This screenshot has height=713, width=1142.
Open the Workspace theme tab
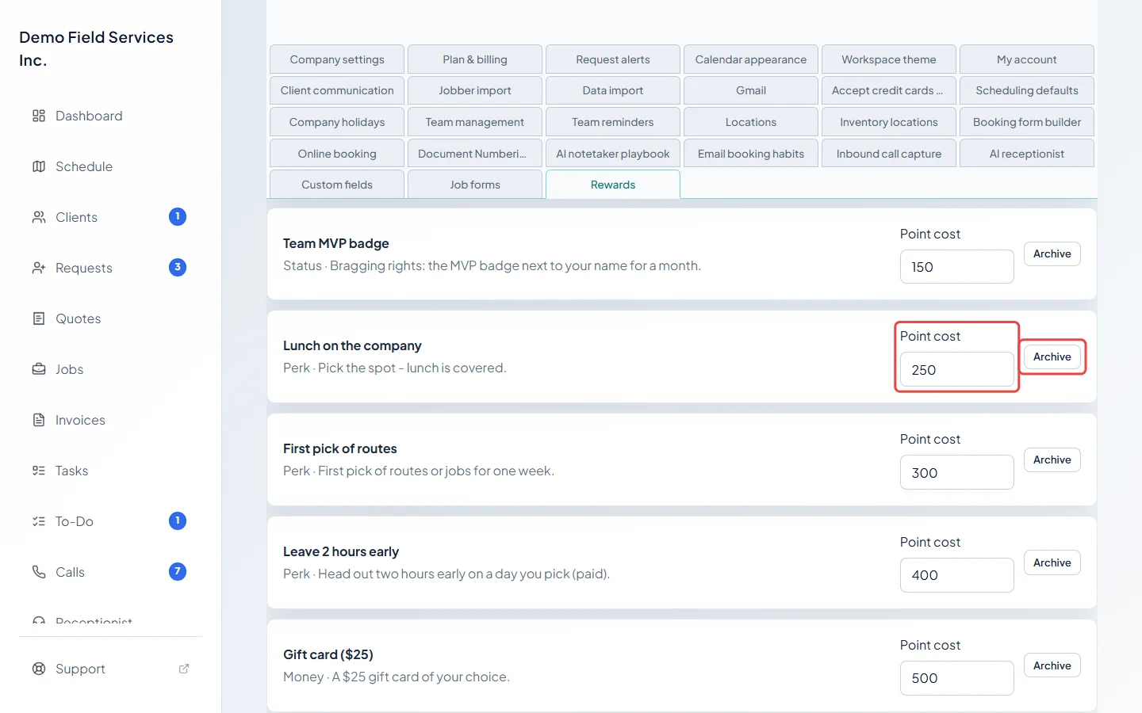(889, 59)
